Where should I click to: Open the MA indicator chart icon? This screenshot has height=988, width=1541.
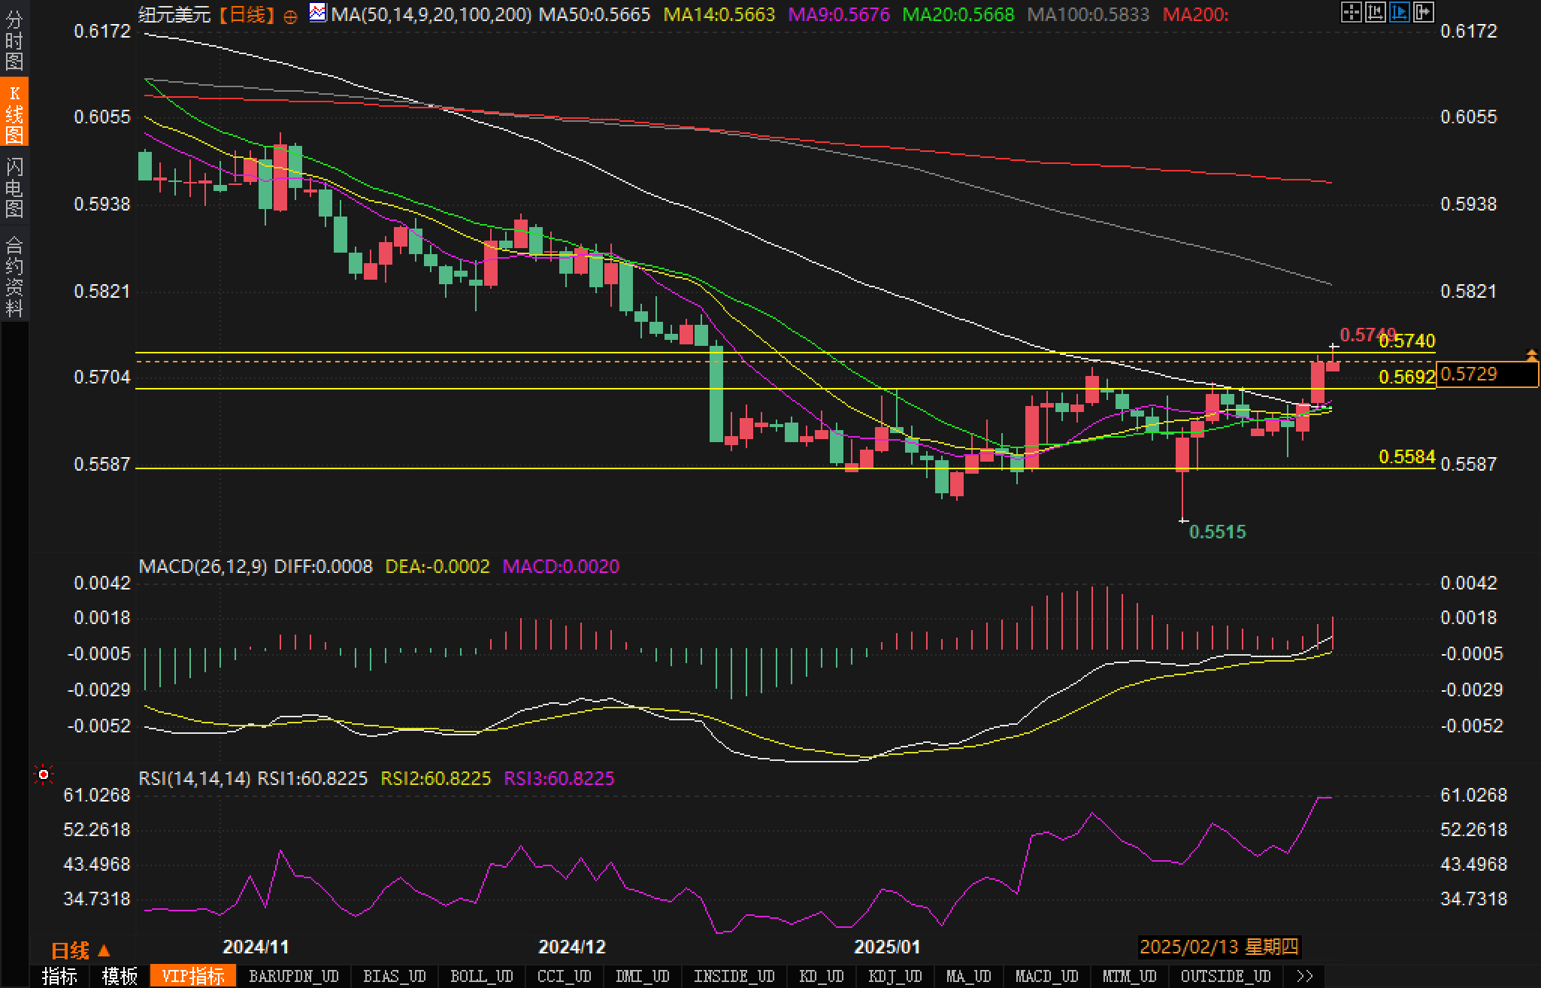318,13
